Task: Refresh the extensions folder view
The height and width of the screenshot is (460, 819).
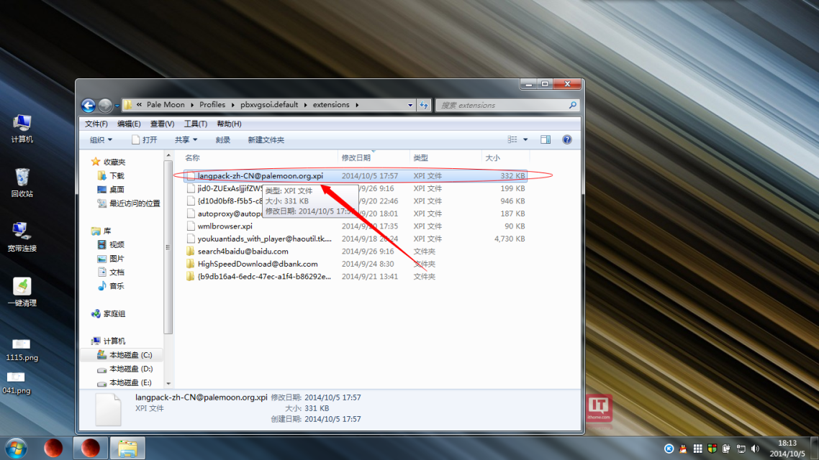Action: pos(424,106)
